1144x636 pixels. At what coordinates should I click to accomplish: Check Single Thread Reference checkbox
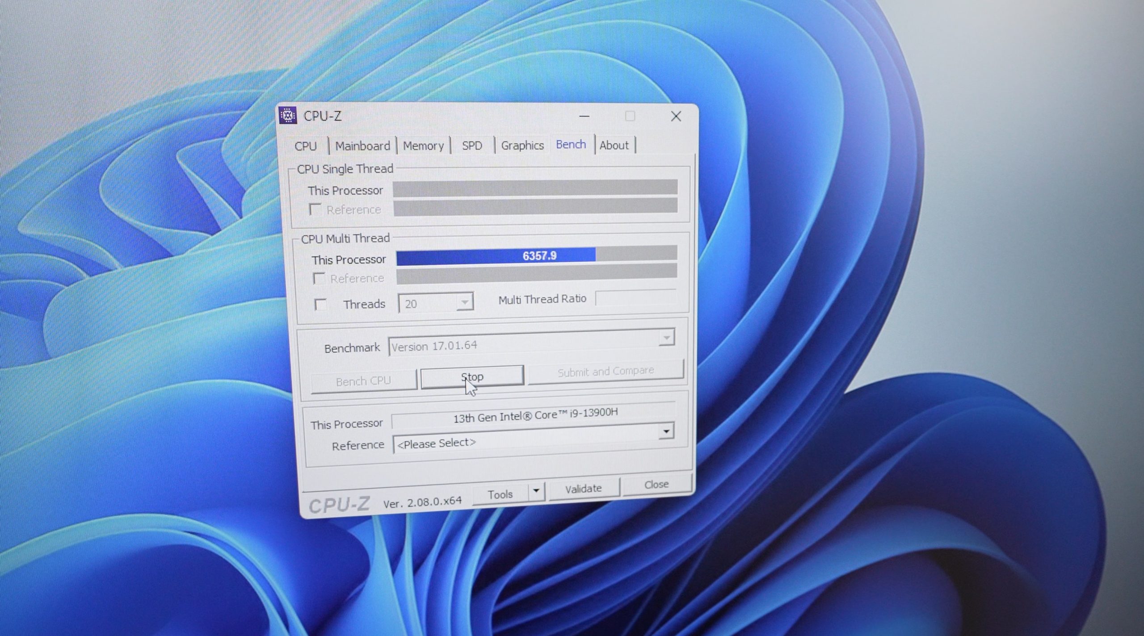(315, 209)
